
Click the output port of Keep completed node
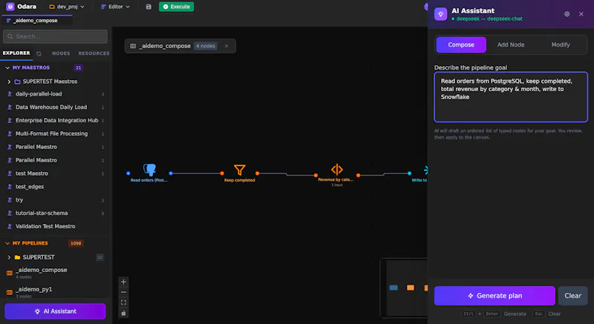(257, 173)
